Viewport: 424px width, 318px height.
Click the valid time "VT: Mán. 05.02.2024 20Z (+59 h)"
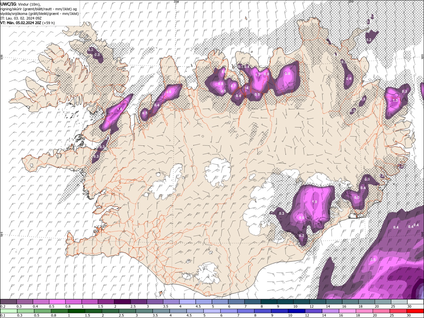27,23
